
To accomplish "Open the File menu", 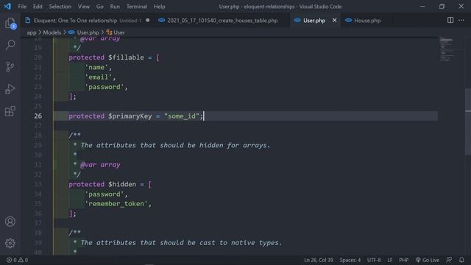I will (x=22, y=7).
